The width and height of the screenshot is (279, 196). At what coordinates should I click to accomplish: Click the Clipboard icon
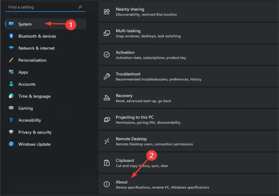pyautogui.click(x=107, y=163)
